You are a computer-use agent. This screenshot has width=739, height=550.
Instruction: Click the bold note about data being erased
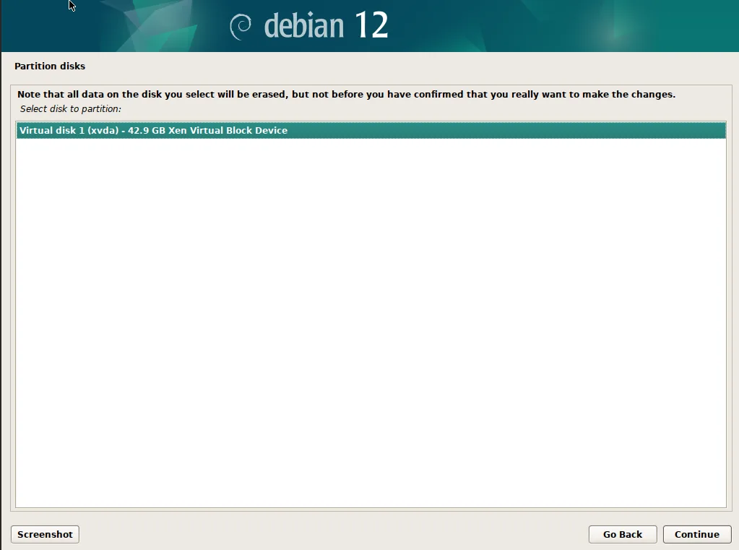pyautogui.click(x=347, y=95)
